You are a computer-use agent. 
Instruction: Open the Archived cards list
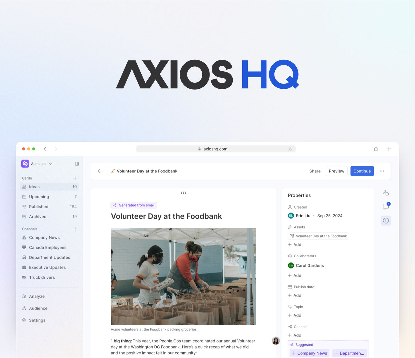click(x=50, y=217)
